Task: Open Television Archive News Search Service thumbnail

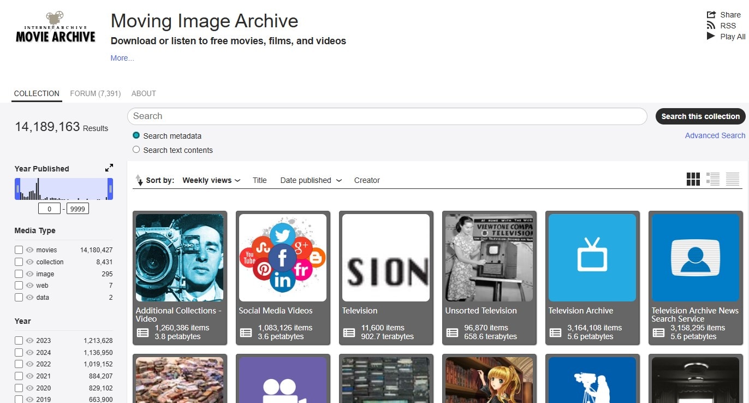Action: tap(695, 258)
